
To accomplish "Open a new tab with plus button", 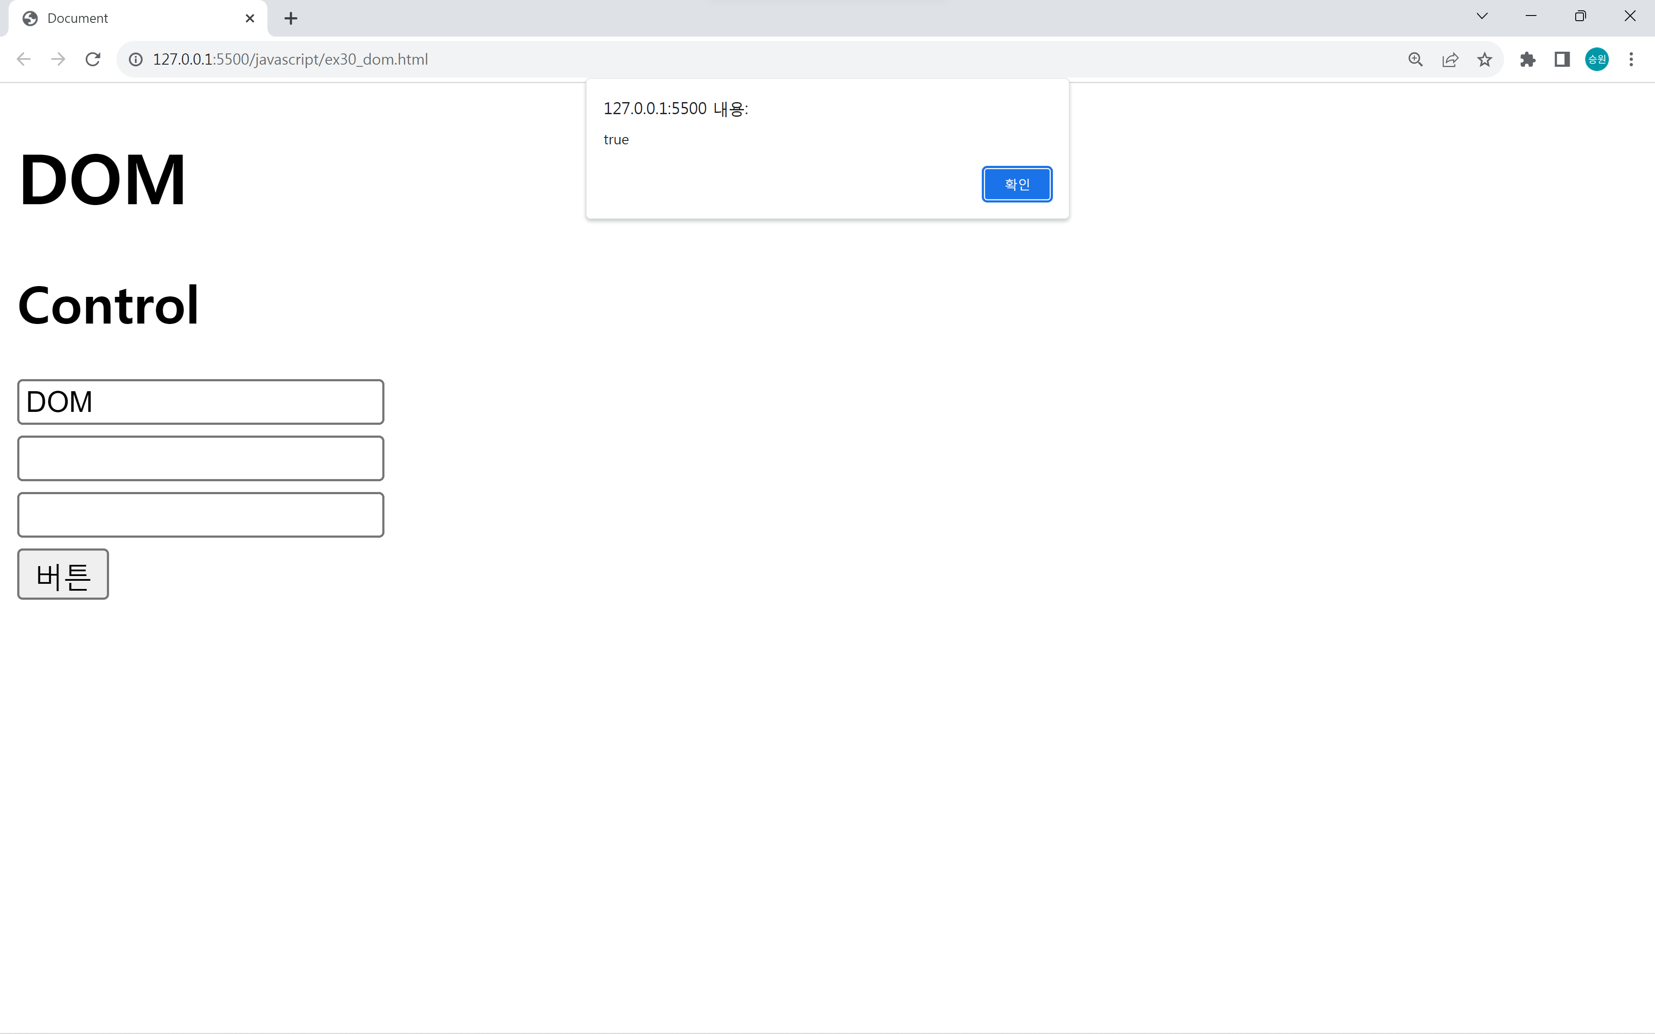I will tap(290, 19).
